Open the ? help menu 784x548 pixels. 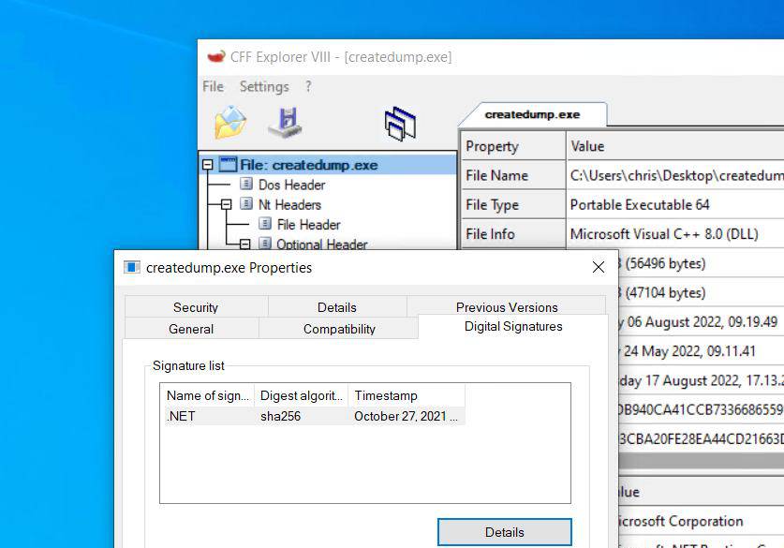pyautogui.click(x=307, y=86)
